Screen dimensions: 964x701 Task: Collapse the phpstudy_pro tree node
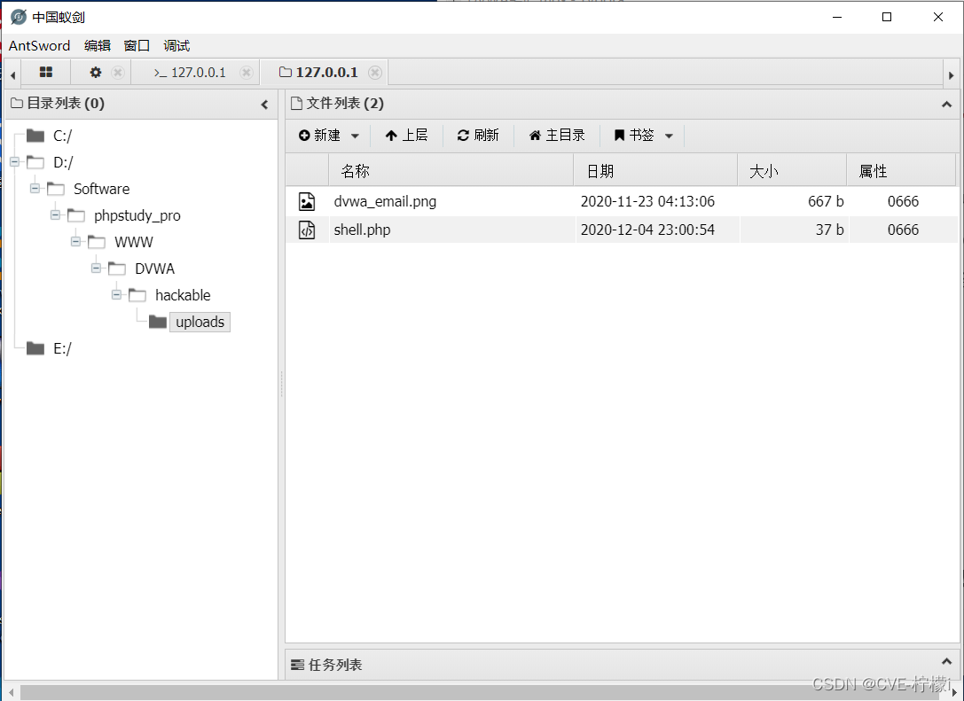coord(55,215)
